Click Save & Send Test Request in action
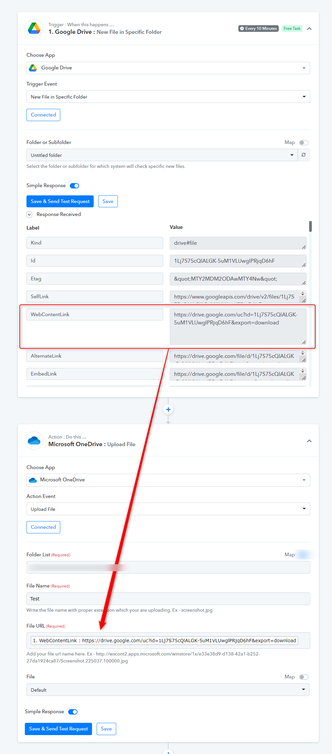Image resolution: width=332 pixels, height=754 pixels. [x=58, y=729]
